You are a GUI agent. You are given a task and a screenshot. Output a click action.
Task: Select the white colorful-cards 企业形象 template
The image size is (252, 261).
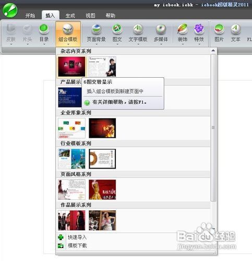71,128
